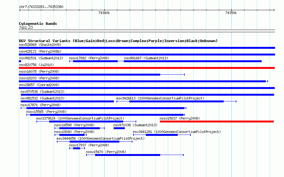The width and height of the screenshot is (284, 177).
Task: Select the Cytogenetic Bands track title
Action: (38, 24)
